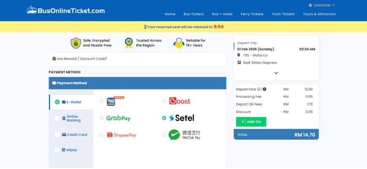Image resolution: width=367 pixels, height=169 pixels.
Task: Click the bank building icon for Online Banking
Action: click(x=64, y=118)
